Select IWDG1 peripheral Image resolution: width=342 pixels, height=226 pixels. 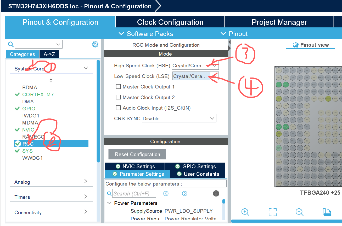coord(31,116)
